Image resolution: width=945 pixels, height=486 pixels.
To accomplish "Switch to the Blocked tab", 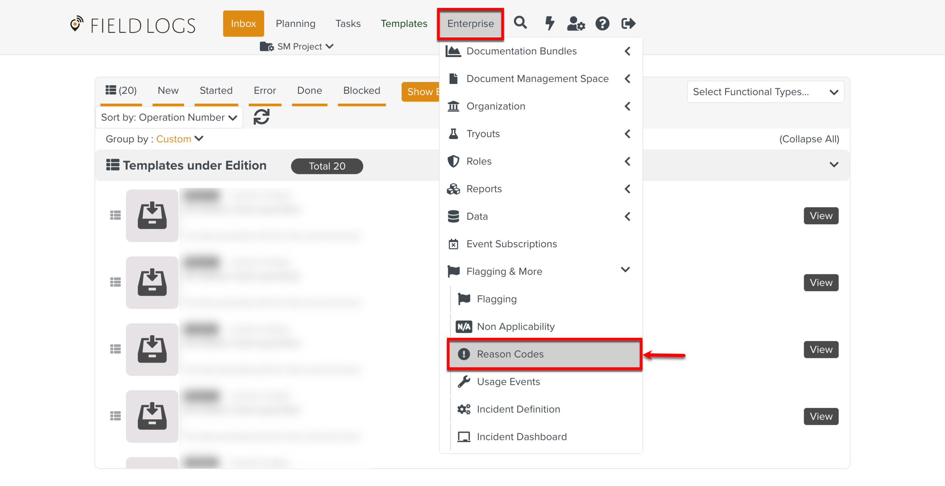I will point(361,90).
